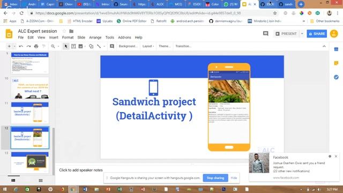
Task: Open the Arrange menu
Action: (95, 38)
